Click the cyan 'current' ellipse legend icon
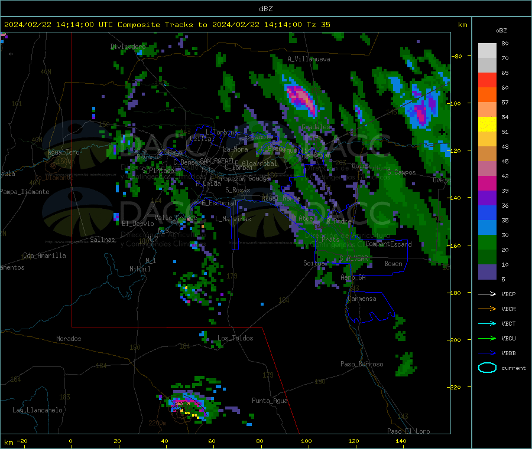The width and height of the screenshot is (532, 449). coord(487,368)
